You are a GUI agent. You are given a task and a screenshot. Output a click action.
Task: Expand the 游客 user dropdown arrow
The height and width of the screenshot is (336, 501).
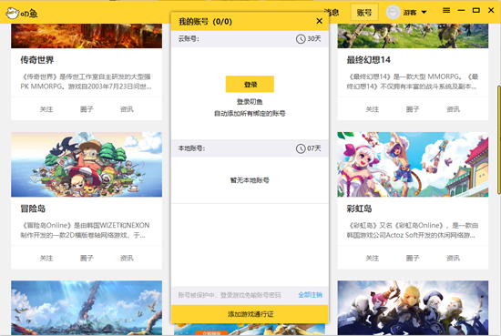424,13
